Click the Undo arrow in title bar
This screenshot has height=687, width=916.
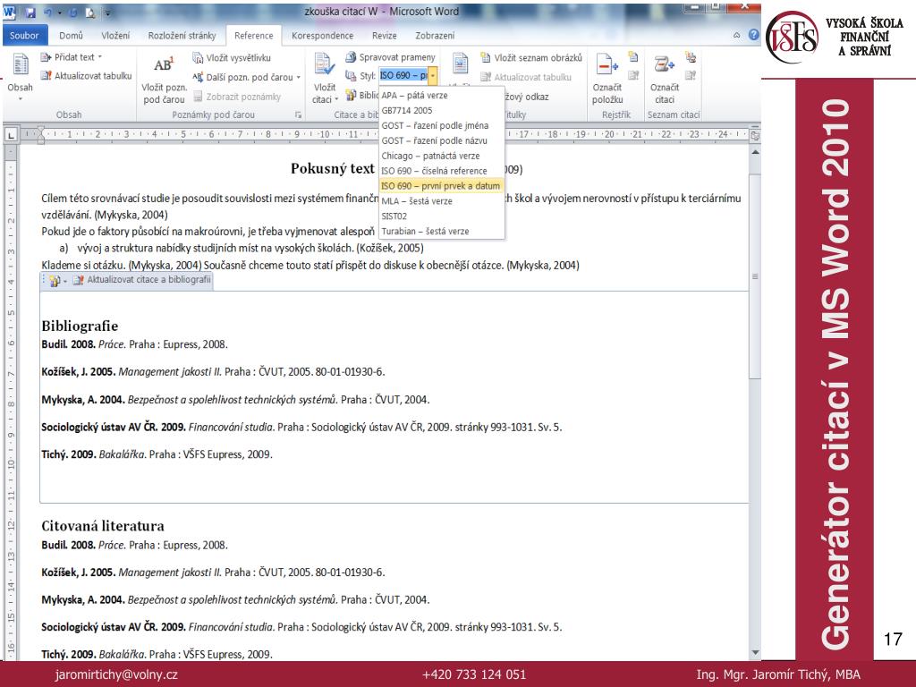tap(48, 13)
